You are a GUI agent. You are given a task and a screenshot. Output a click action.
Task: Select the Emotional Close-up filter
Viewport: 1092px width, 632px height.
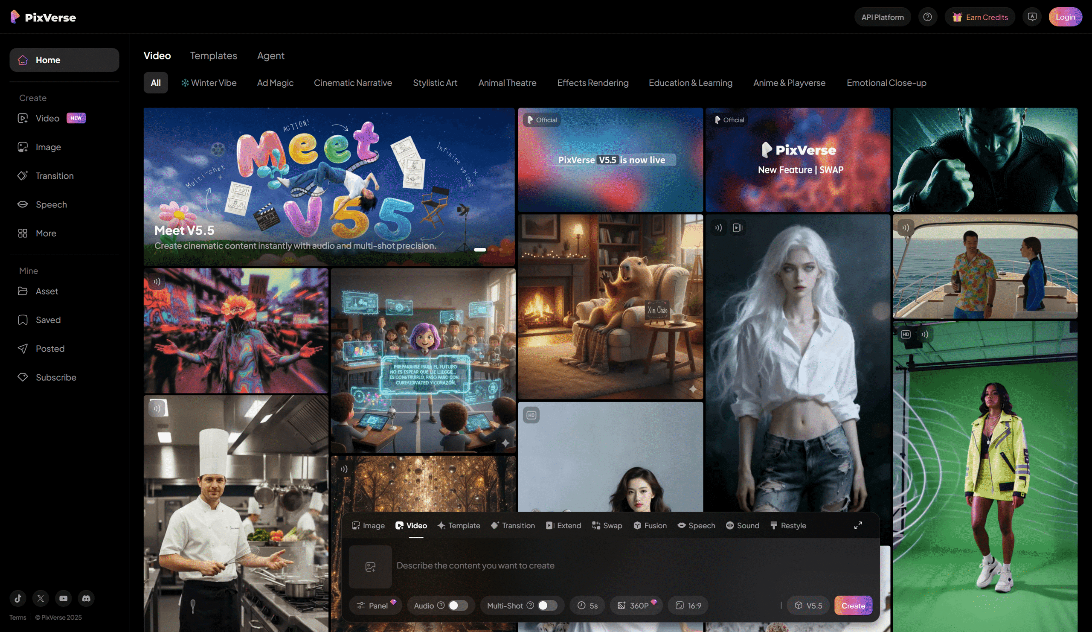pos(886,82)
